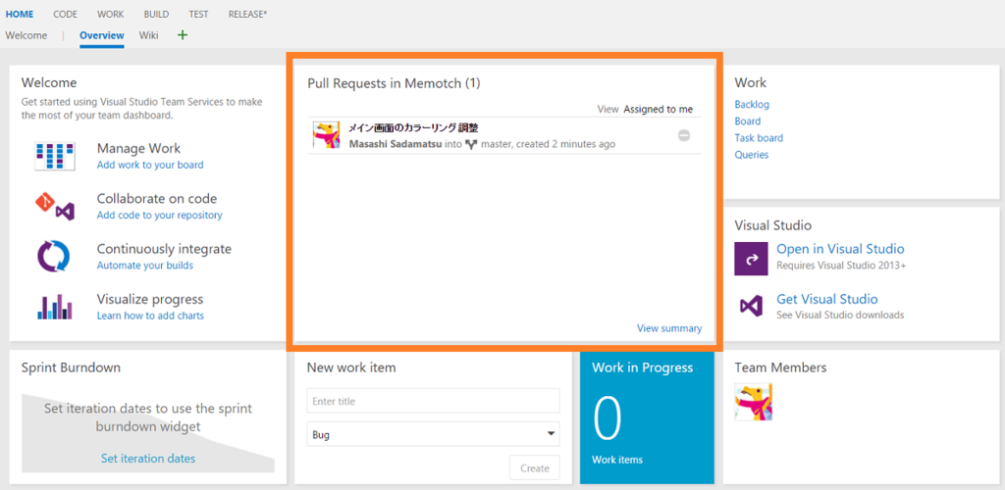Image resolution: width=1005 pixels, height=490 pixels.
Task: Click Add code to your repository link
Action: [x=160, y=215]
